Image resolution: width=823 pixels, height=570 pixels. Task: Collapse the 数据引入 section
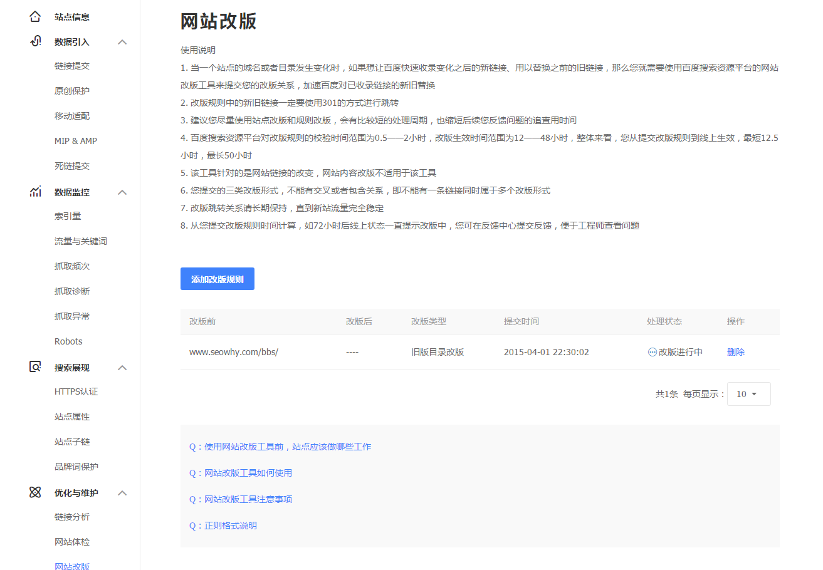pyautogui.click(x=123, y=41)
